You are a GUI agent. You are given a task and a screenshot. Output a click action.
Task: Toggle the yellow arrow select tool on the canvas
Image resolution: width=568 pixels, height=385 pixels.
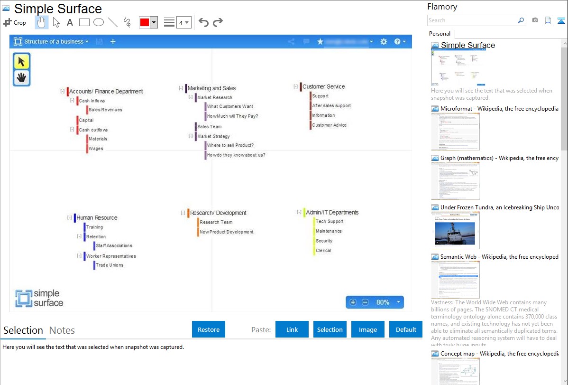point(21,62)
